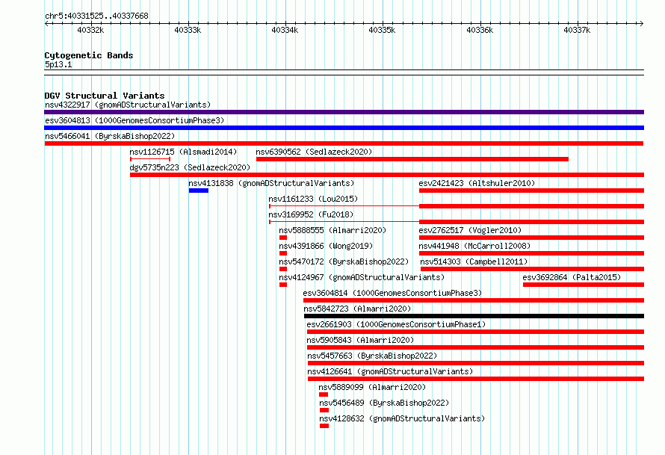Select the dark purple nsv4322917 variant bar
Screen dimensions: 665x455
pyautogui.click(x=344, y=112)
